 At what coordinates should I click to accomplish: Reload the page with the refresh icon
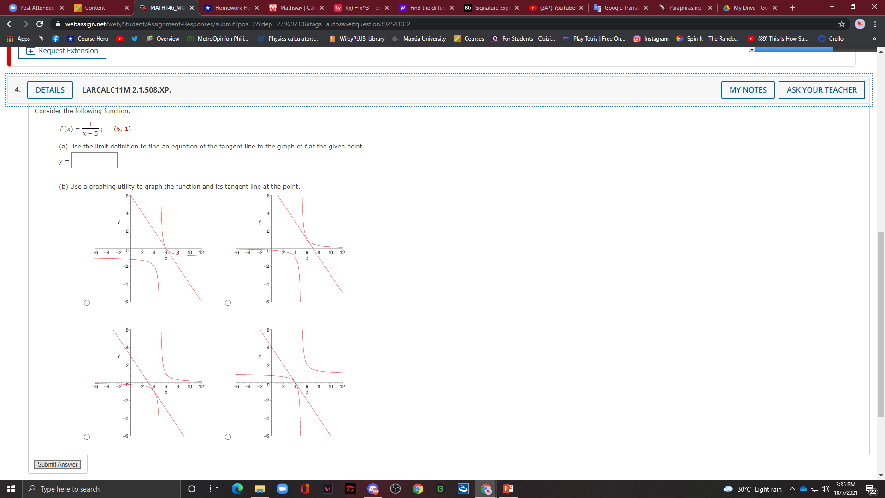click(40, 24)
